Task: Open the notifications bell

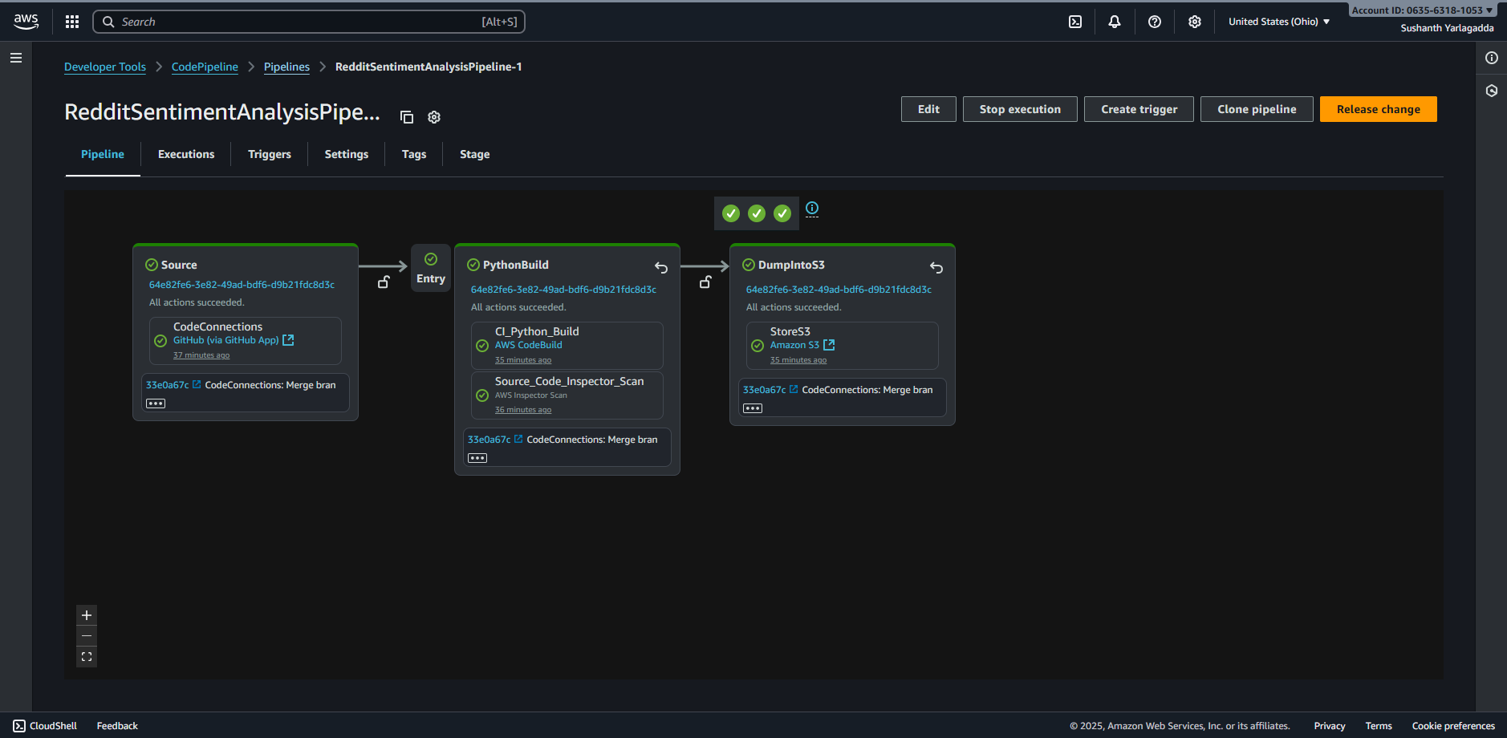Action: pyautogui.click(x=1115, y=22)
